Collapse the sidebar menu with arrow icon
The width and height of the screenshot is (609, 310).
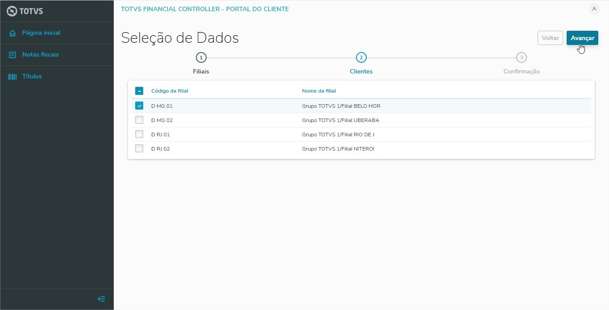(101, 299)
